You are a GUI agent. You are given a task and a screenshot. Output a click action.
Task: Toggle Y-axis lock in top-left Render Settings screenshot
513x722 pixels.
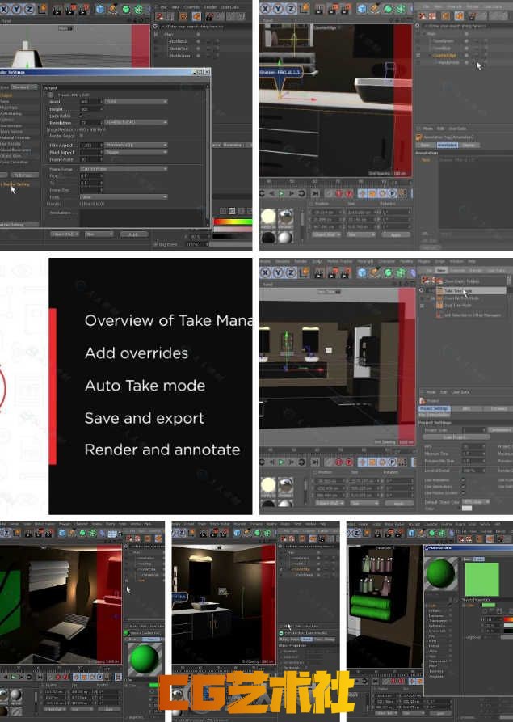(16, 9)
